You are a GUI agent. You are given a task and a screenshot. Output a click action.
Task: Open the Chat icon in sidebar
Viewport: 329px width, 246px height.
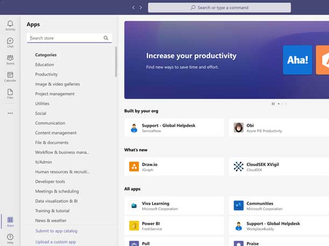(x=10, y=42)
